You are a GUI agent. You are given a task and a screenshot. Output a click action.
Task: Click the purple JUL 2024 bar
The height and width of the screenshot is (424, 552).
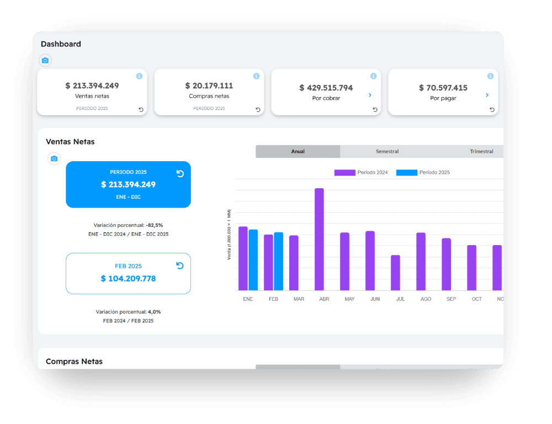(395, 273)
